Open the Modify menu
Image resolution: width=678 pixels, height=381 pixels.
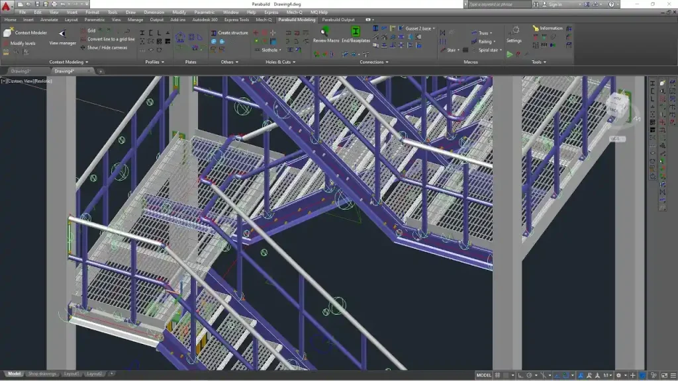pos(179,11)
